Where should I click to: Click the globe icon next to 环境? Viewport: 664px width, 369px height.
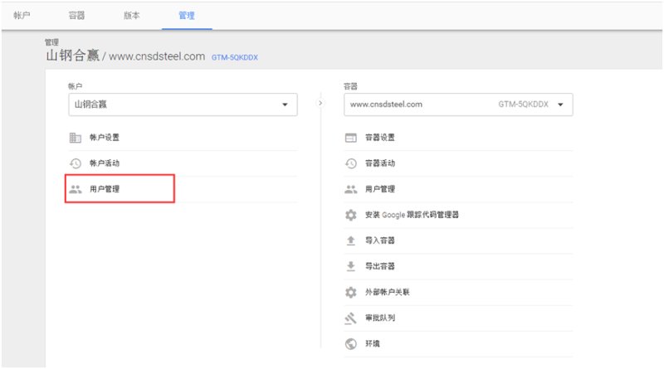point(350,343)
